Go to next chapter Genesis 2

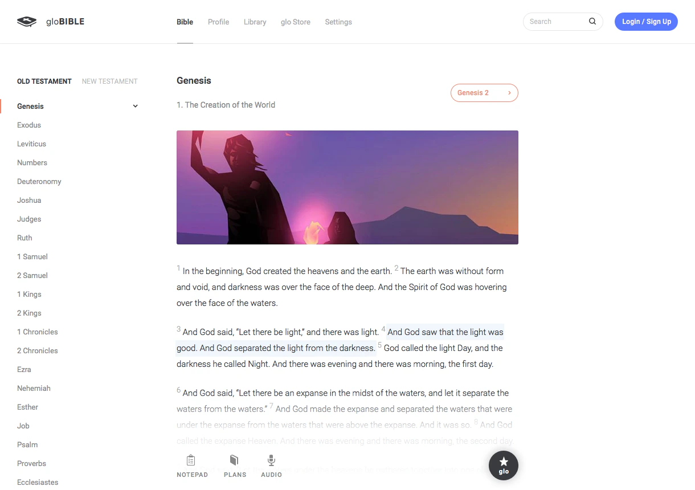pyautogui.click(x=484, y=93)
